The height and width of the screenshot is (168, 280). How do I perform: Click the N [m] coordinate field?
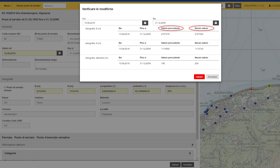[x=81, y=91]
